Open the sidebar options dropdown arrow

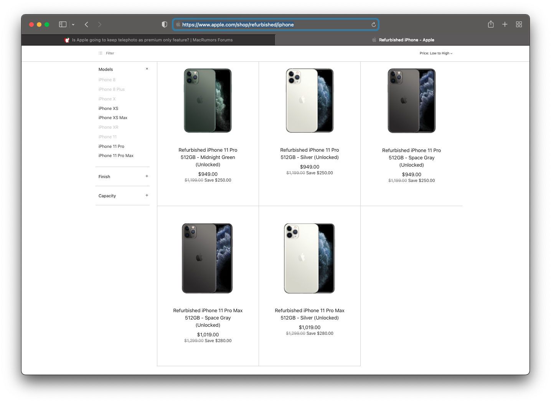pyautogui.click(x=73, y=25)
